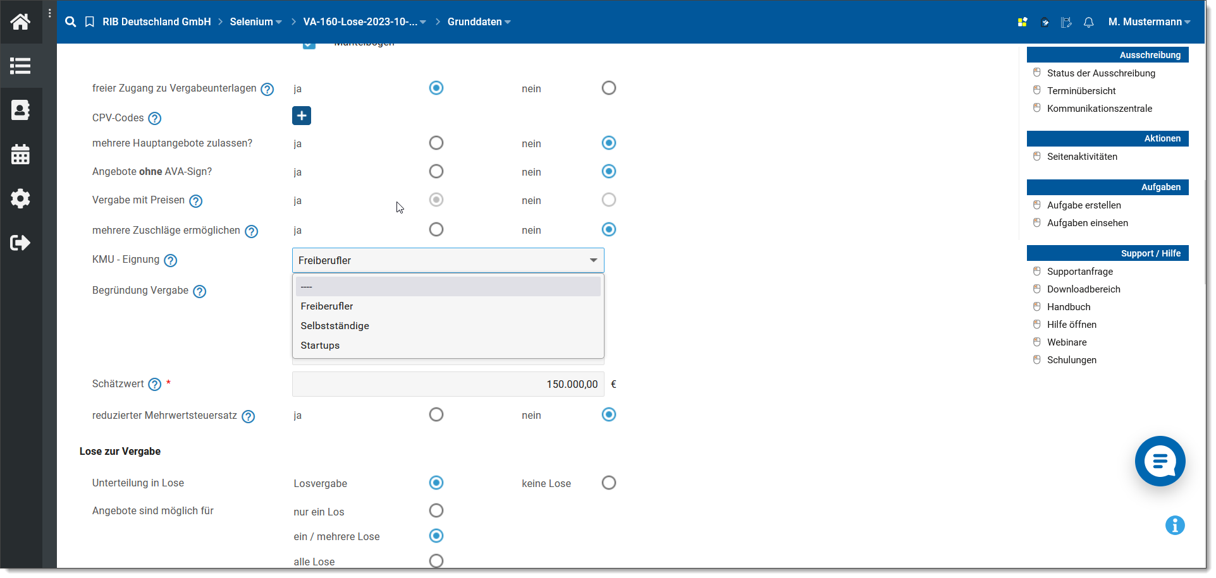Click the Schätzwert amount field
This screenshot has width=1216, height=578.
pyautogui.click(x=448, y=384)
